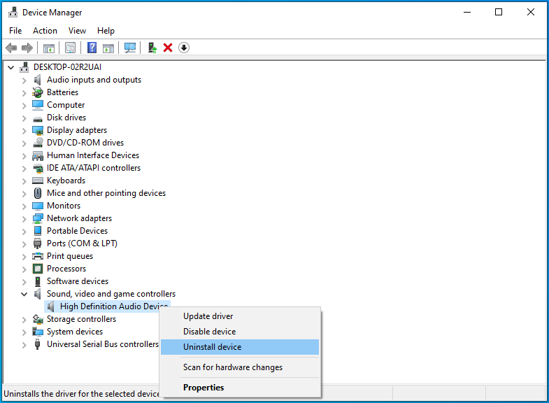Click Show/Hide Console Tree toolbar icon
Image resolution: width=549 pixels, height=403 pixels.
[x=49, y=48]
